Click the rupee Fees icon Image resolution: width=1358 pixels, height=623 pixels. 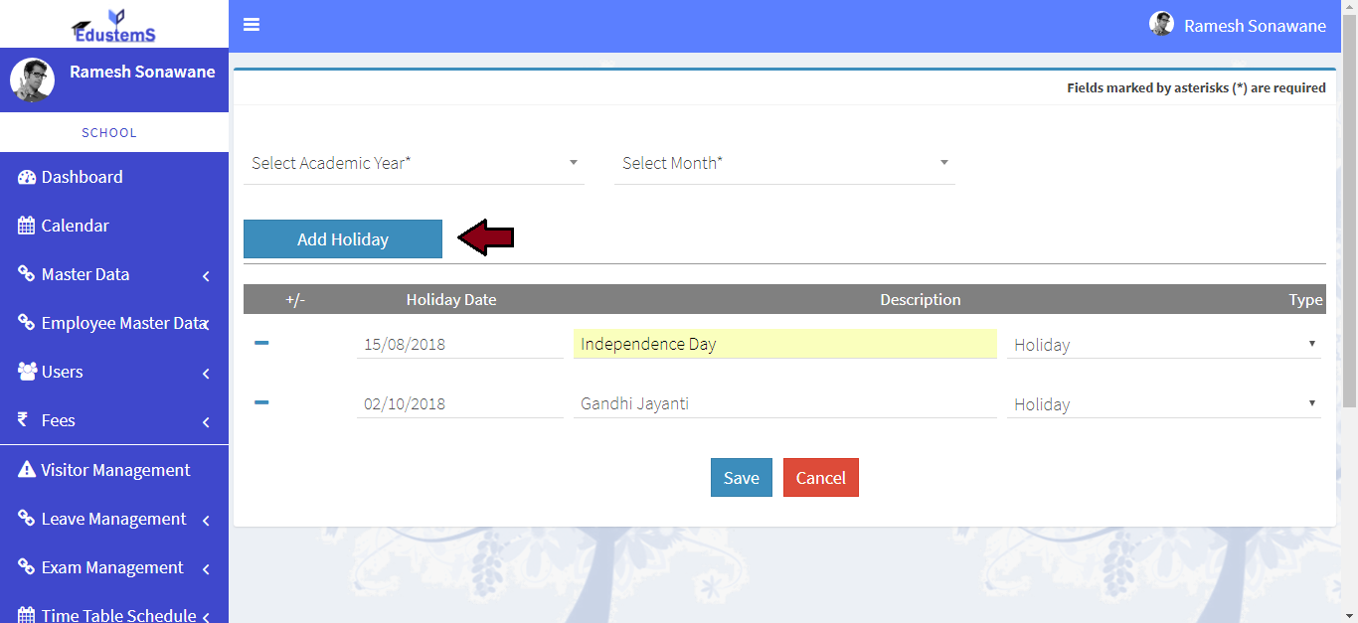[x=23, y=420]
